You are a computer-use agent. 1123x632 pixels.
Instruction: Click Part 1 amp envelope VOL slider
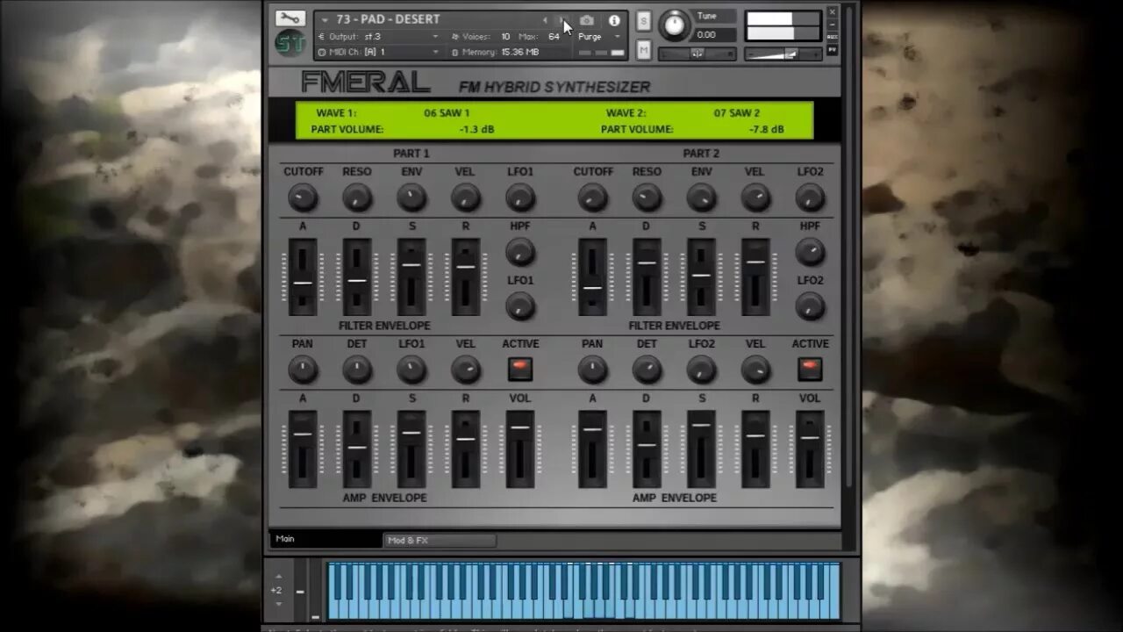520,449
